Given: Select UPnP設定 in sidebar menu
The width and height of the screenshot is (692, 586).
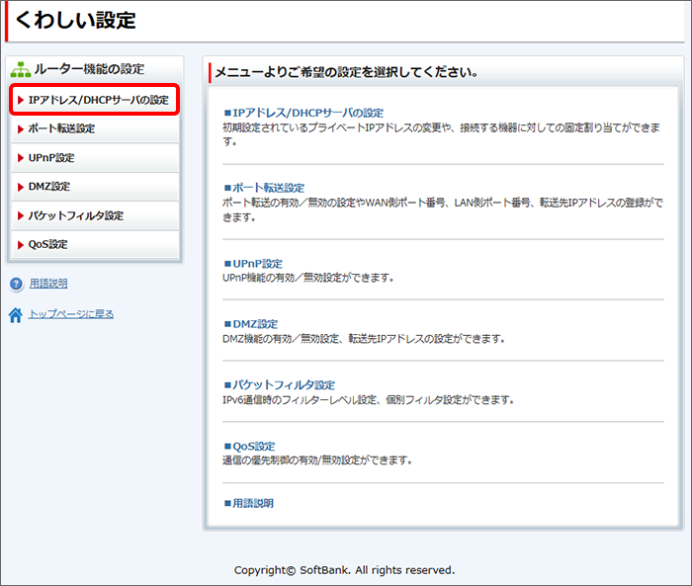Looking at the screenshot, I should click(x=95, y=157).
